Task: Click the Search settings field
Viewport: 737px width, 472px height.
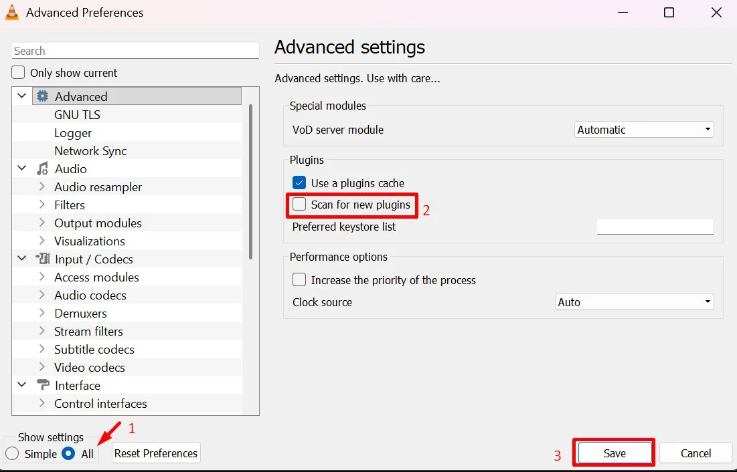Action: coord(135,51)
